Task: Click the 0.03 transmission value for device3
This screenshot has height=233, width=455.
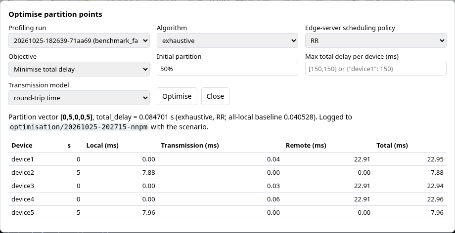Action: [x=273, y=186]
